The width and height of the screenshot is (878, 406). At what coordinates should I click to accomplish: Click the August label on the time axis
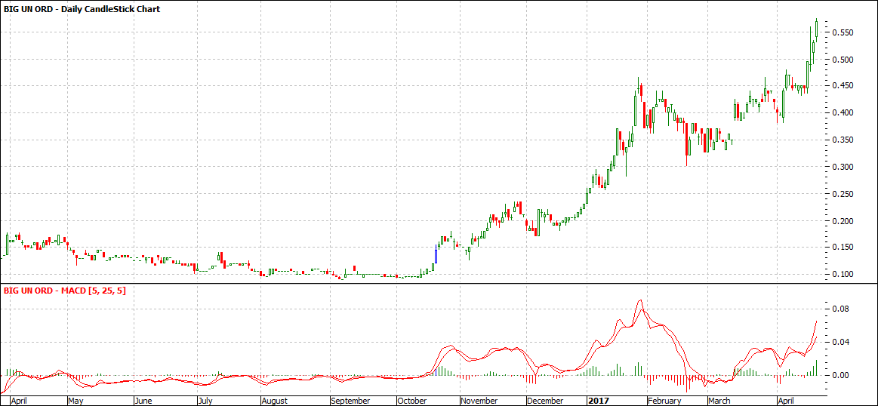(274, 401)
